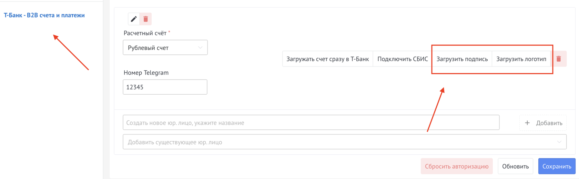Open the Рублевый счет account dropdown
This screenshot has height=179, width=579.
click(x=165, y=48)
